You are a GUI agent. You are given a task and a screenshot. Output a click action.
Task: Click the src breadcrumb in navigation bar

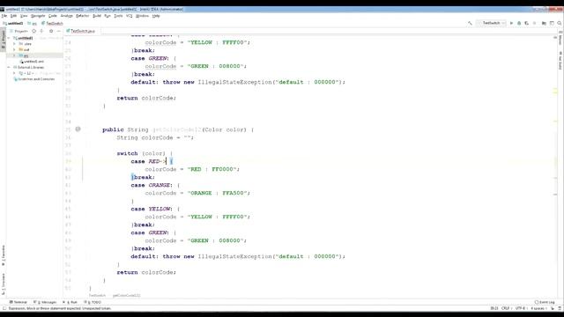click(x=33, y=24)
